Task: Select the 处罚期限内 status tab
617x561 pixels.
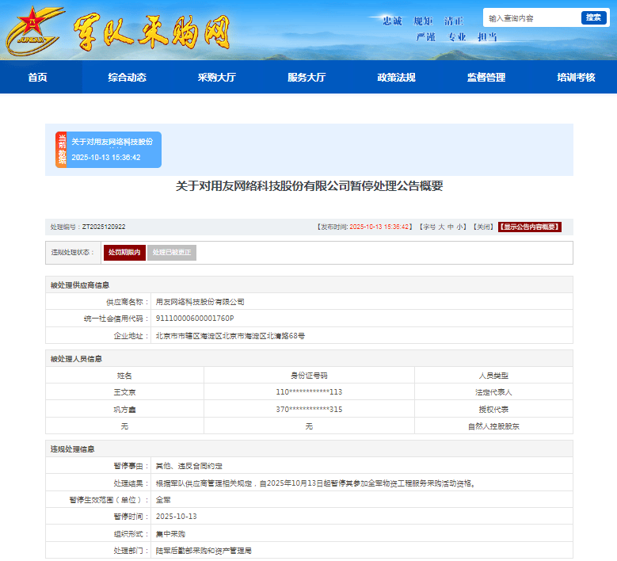Action: (x=124, y=253)
